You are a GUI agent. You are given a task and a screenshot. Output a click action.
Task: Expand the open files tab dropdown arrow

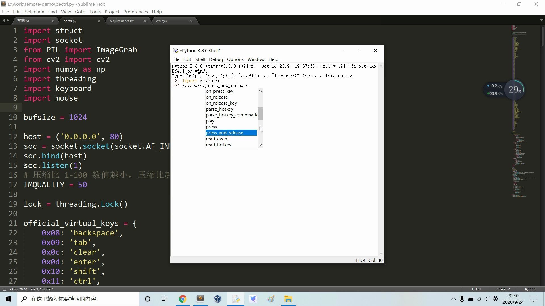(541, 20)
